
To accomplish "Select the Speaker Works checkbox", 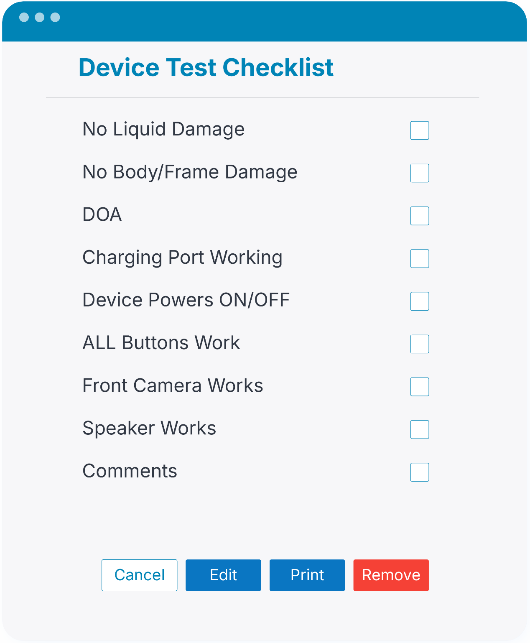I will 420,429.
